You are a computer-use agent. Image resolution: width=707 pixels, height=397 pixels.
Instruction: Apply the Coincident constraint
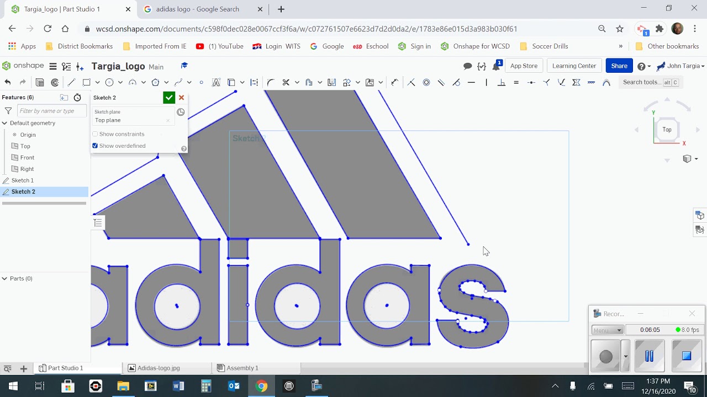click(411, 82)
